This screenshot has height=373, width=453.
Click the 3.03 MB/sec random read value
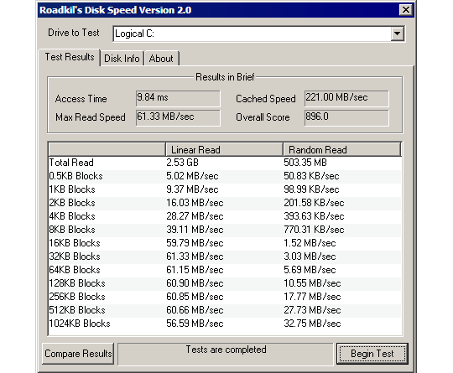[310, 256]
